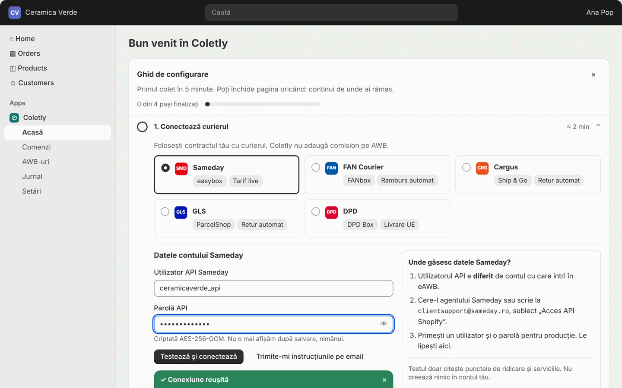
Task: Click the Coletly app icon in sidebar
Action: click(14, 118)
